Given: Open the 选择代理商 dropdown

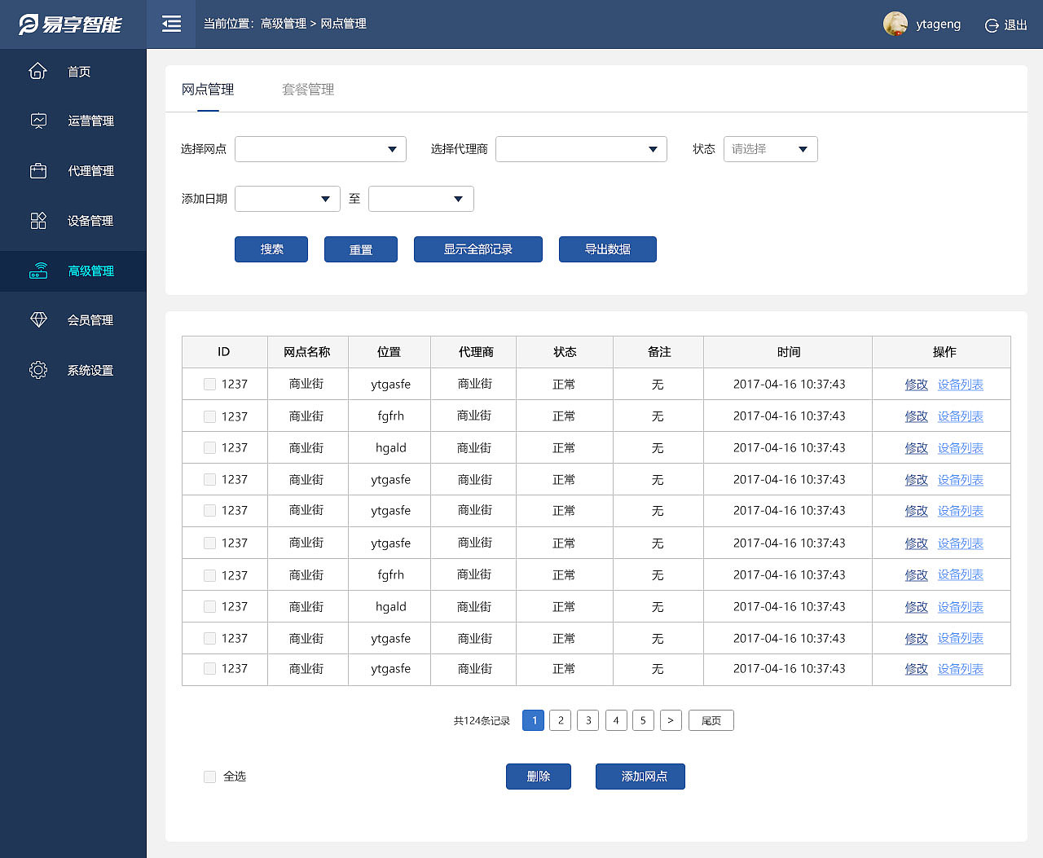Looking at the screenshot, I should click(x=581, y=149).
